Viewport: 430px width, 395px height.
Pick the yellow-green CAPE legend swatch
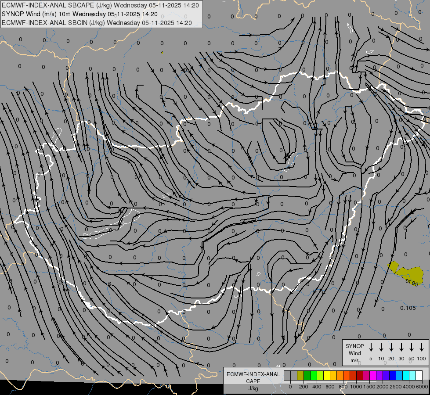pyautogui.click(x=320, y=375)
